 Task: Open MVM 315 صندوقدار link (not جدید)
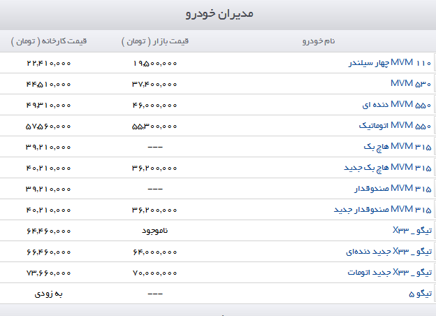click(393, 189)
